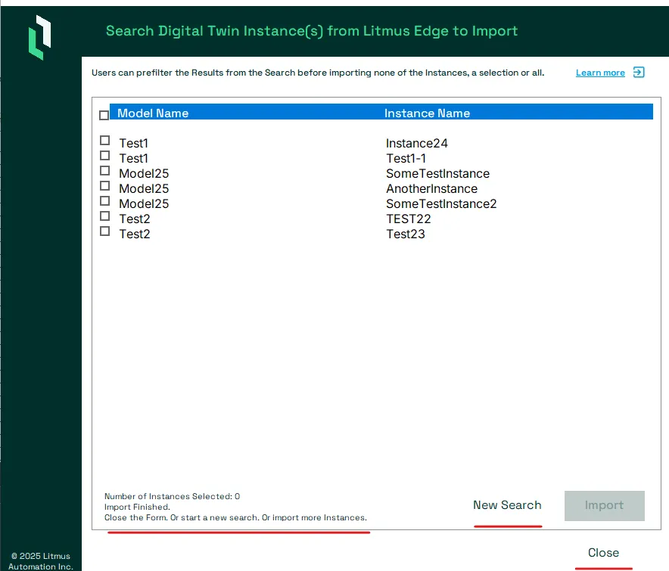The image size is (669, 571).
Task: Click the Import Finished status text
Action: coord(137,507)
